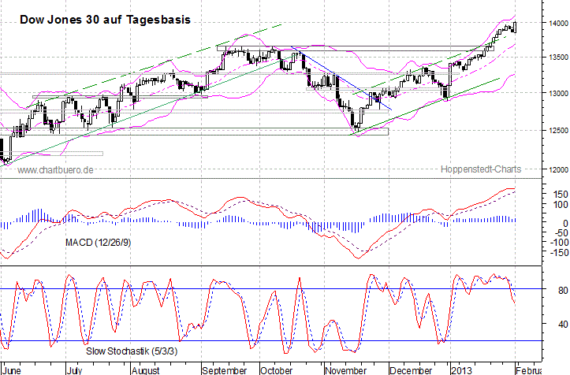Click the 13500 price axis label
The width and height of the screenshot is (570, 375).
[559, 57]
